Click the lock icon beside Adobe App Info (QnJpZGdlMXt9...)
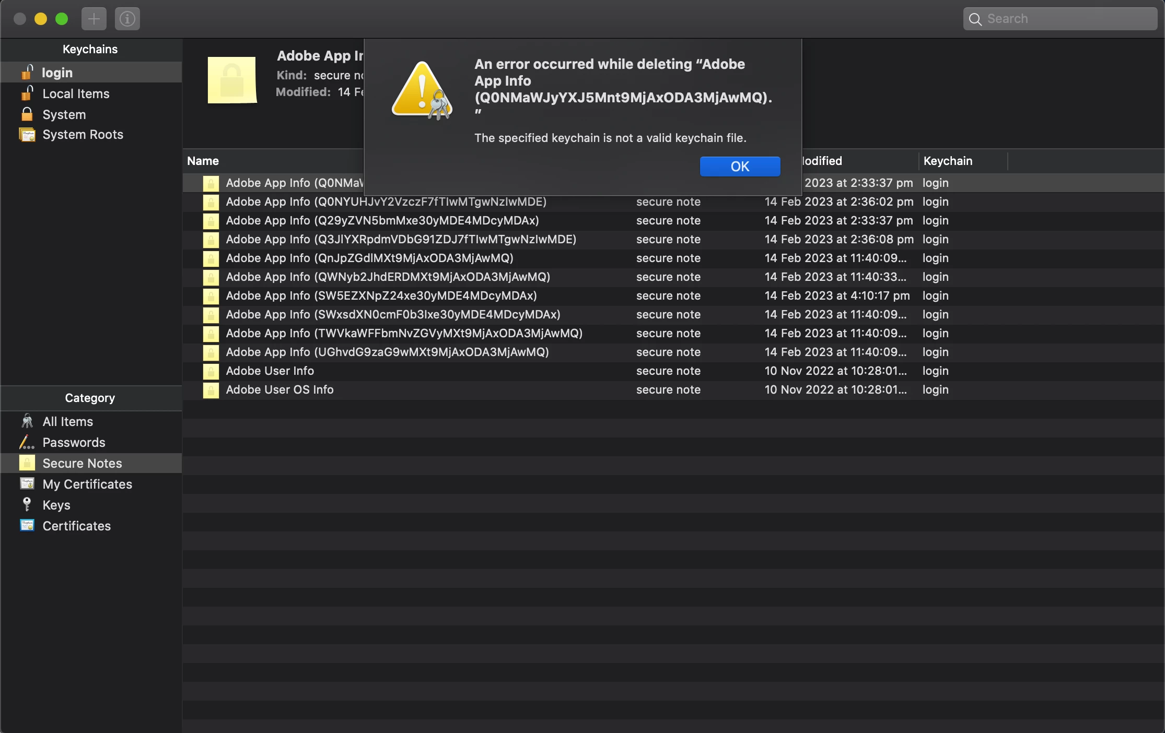The width and height of the screenshot is (1165, 733). (x=211, y=258)
